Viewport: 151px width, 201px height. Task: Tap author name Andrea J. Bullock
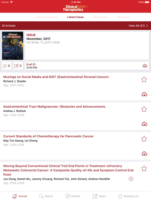tap(15, 111)
